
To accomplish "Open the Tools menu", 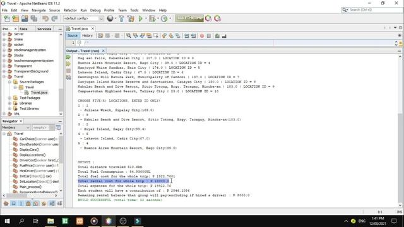I will click(134, 10).
